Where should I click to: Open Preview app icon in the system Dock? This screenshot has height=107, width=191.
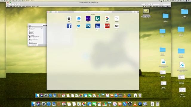click(145, 104)
